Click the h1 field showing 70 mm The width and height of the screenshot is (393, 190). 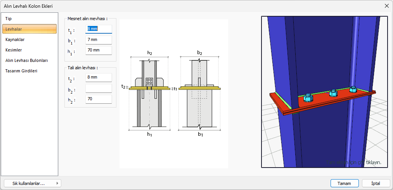99,50
